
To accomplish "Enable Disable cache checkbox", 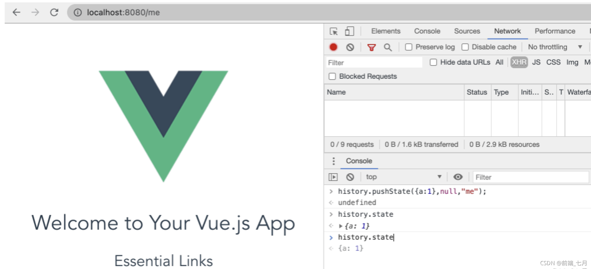I will click(x=465, y=47).
